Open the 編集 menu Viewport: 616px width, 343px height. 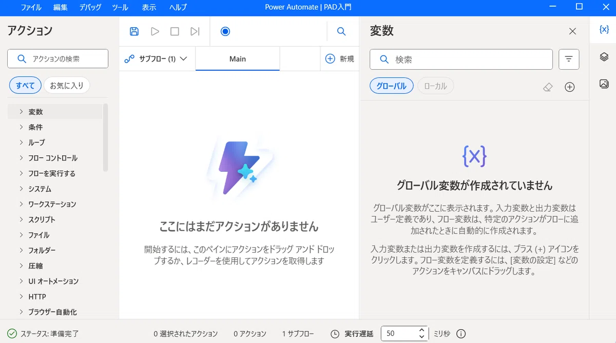tap(60, 7)
